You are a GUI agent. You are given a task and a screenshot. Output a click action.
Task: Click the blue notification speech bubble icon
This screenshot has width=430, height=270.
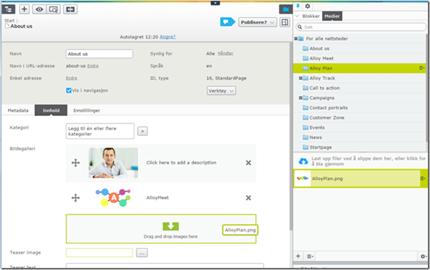(x=227, y=22)
